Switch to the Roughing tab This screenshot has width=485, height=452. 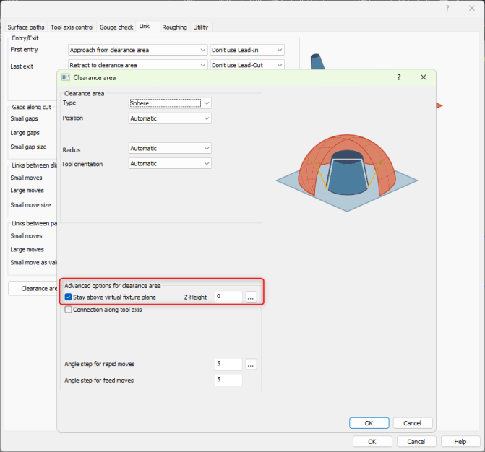pos(174,27)
